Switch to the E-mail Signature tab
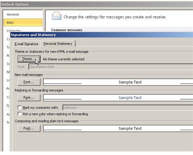This screenshot has height=155, width=193. point(26,44)
